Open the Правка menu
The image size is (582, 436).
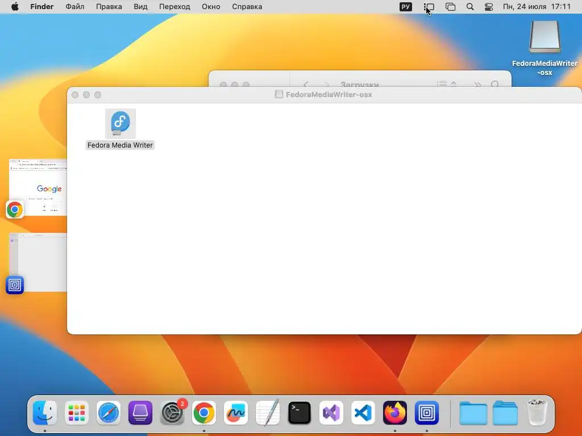(x=109, y=7)
